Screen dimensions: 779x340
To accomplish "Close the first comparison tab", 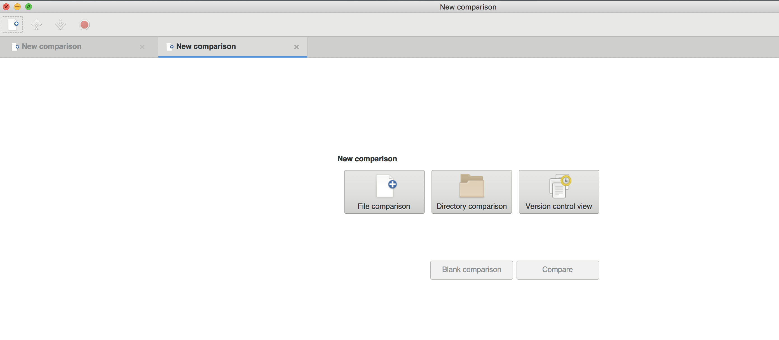I will point(142,47).
